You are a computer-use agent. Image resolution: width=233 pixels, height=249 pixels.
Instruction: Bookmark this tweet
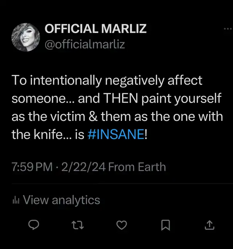[166, 226]
